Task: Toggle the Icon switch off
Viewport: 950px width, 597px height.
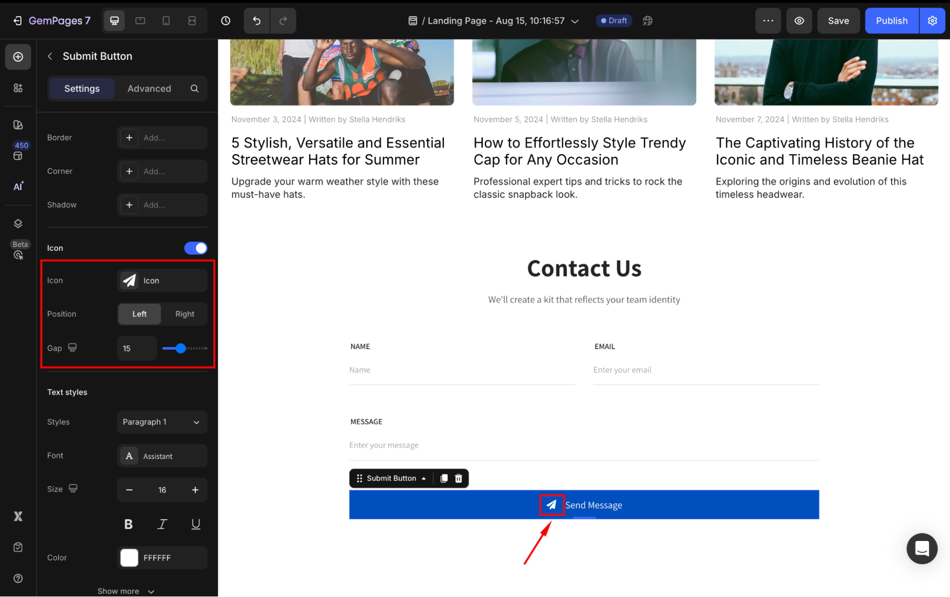Action: click(196, 248)
